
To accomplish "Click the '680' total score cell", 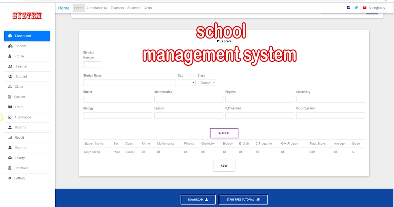I will [312, 152].
